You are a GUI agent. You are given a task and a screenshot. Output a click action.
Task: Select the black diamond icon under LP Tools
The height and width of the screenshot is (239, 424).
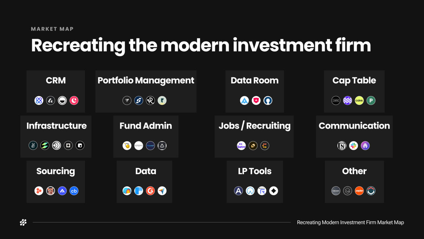[x=273, y=191]
